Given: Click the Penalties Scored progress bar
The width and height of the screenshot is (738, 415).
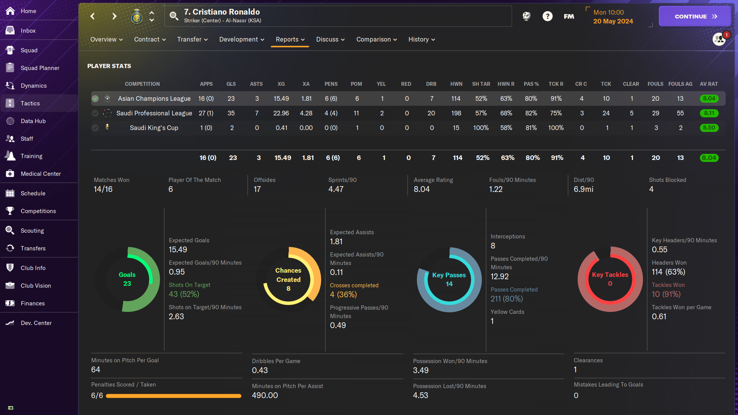Looking at the screenshot, I should tap(173, 396).
